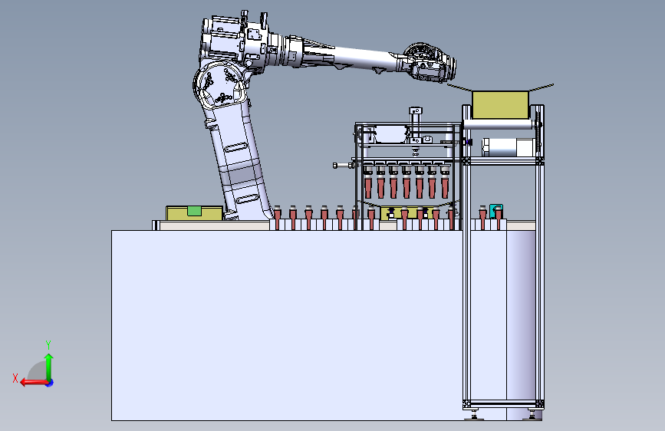Select the large base cabinet body
The height and width of the screenshot is (431, 665).
pyautogui.click(x=309, y=325)
